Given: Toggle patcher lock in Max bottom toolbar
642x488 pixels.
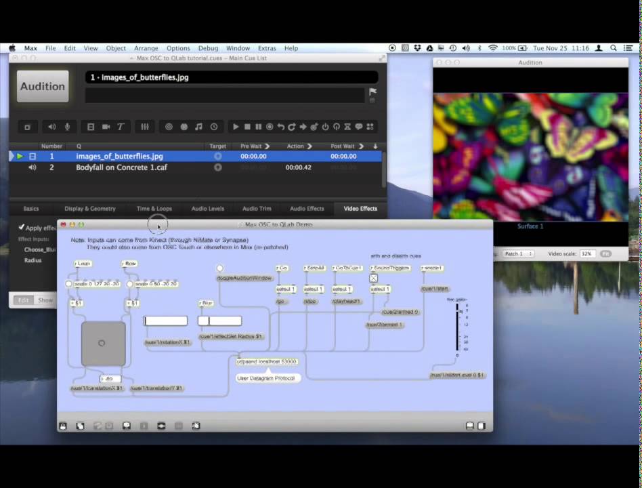Looking at the screenshot, I should [x=63, y=426].
